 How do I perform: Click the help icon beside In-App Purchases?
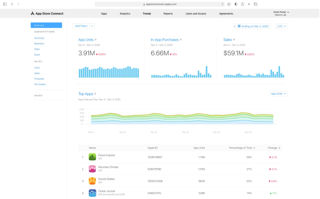point(181,40)
